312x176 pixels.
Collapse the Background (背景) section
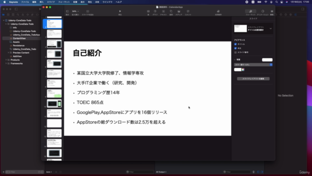[235, 60]
